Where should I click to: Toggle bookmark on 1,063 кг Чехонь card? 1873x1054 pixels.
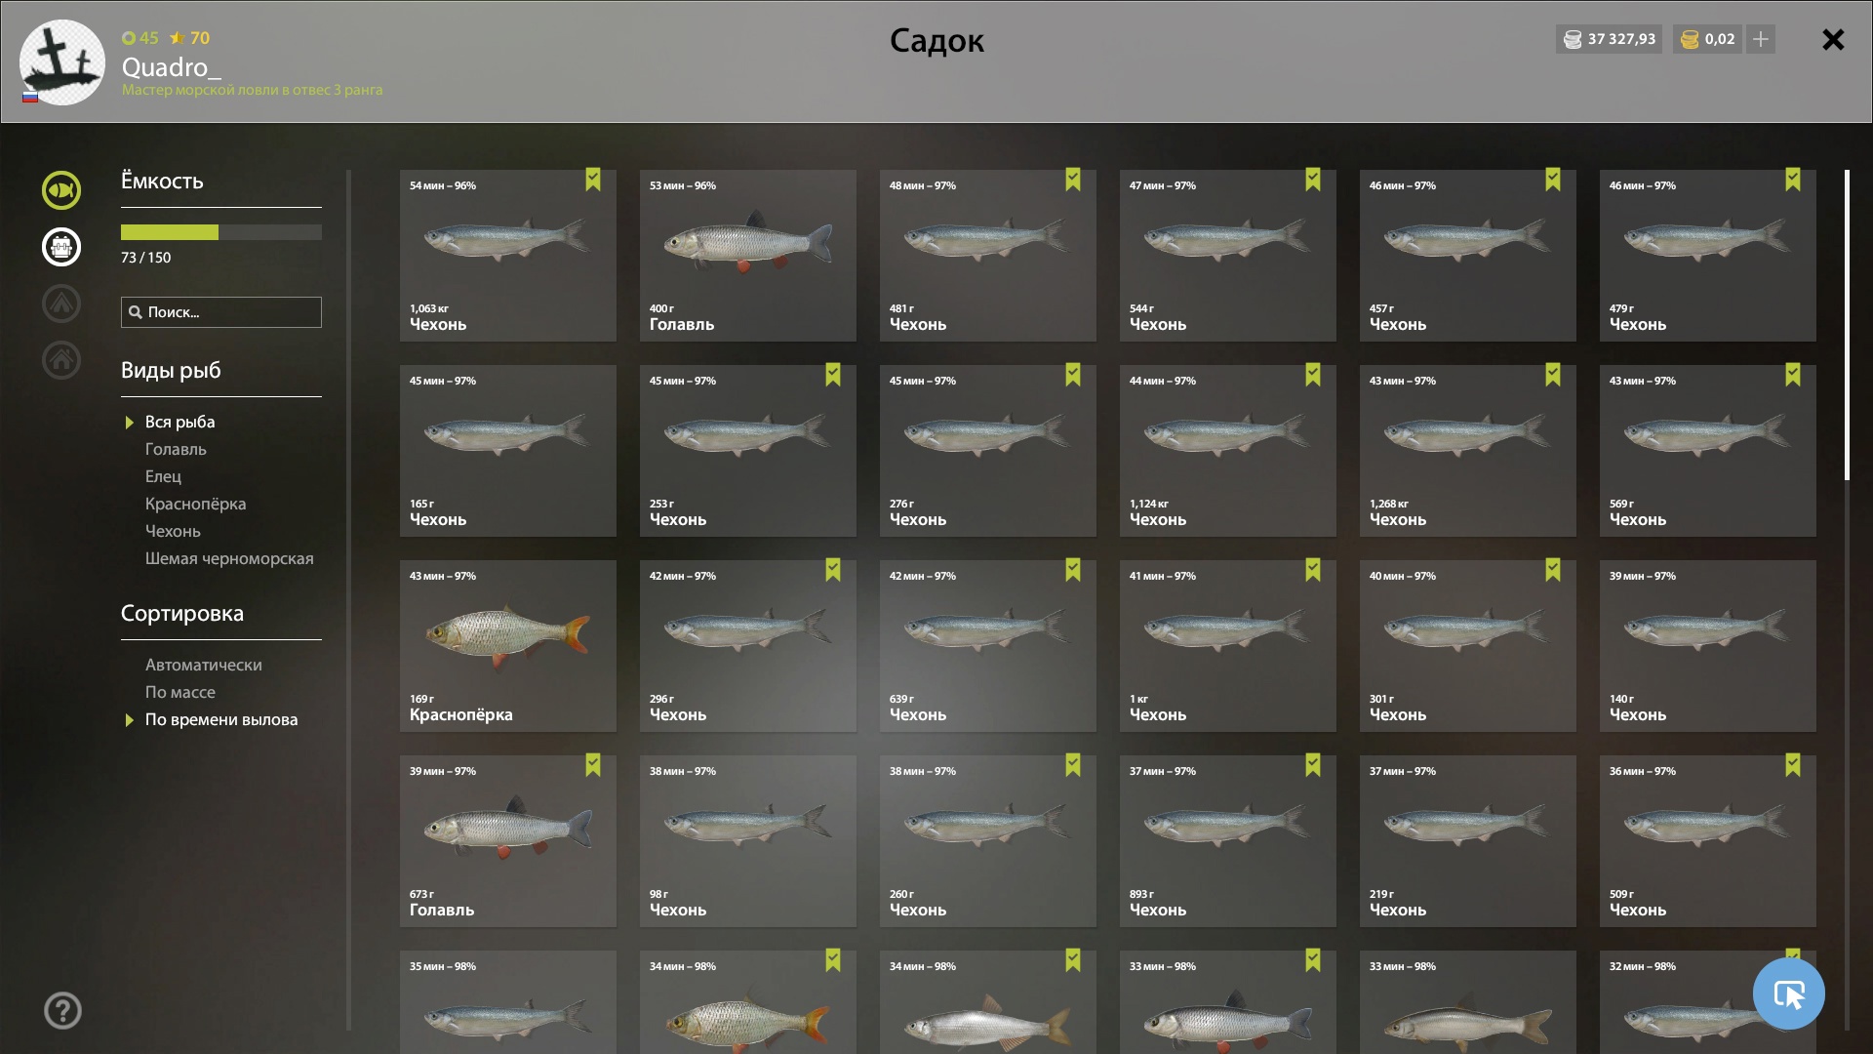(x=593, y=180)
